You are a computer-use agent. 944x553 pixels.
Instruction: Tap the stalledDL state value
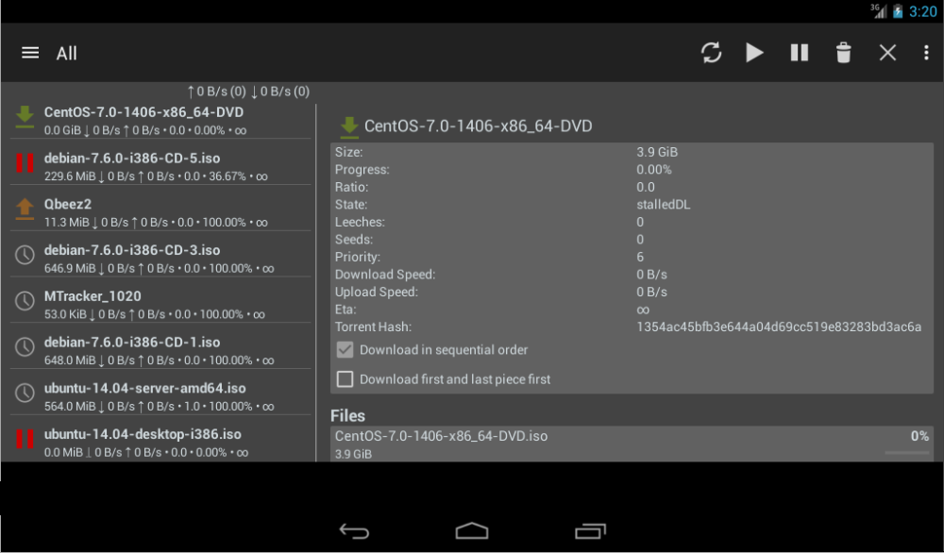[x=663, y=205]
